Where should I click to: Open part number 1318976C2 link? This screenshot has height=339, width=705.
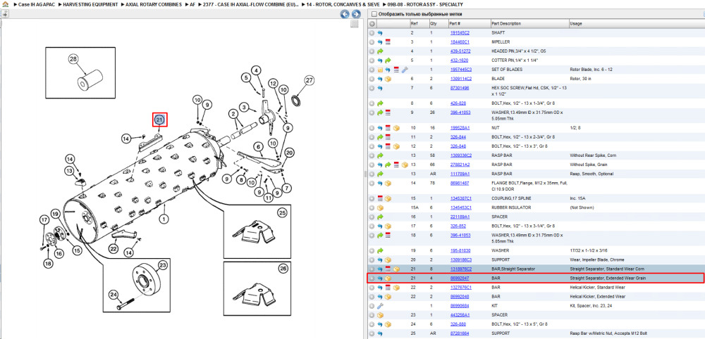coord(461,269)
